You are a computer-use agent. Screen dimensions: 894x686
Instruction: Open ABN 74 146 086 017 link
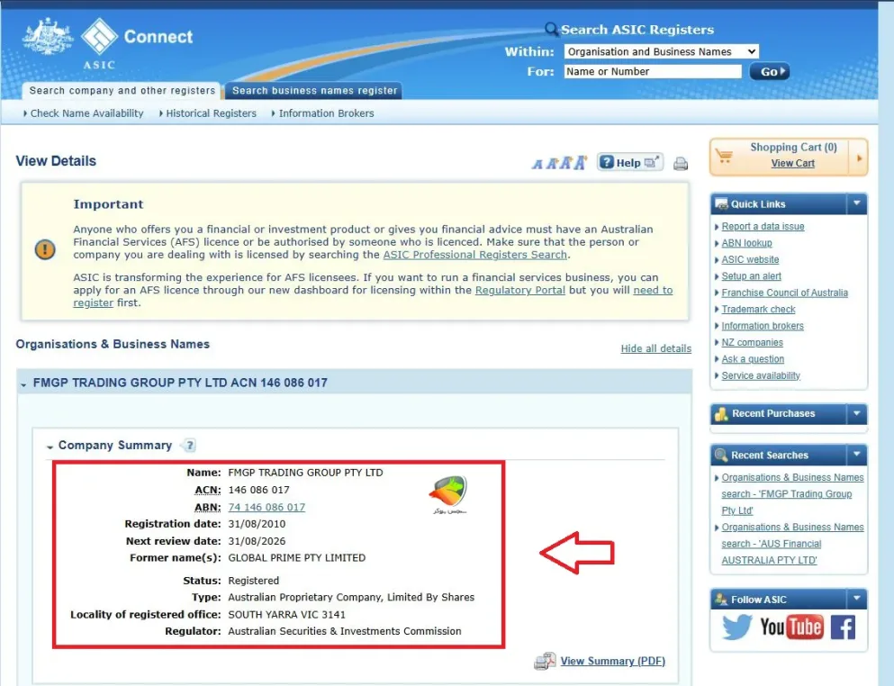click(x=266, y=507)
